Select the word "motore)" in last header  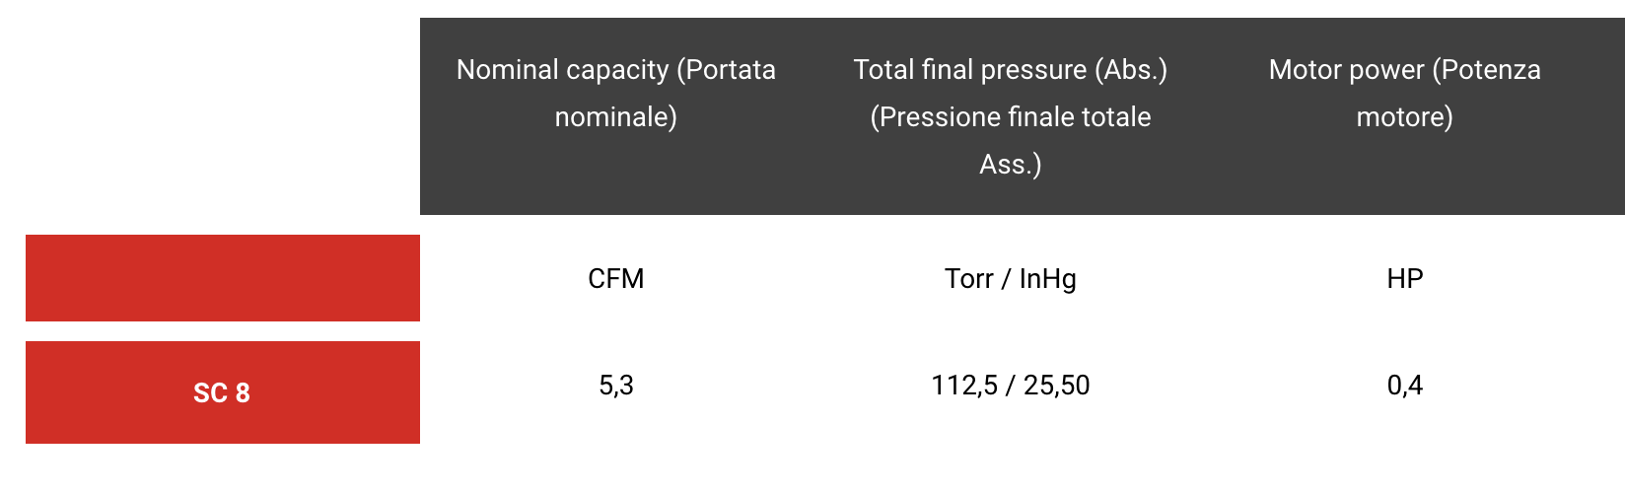(1404, 117)
